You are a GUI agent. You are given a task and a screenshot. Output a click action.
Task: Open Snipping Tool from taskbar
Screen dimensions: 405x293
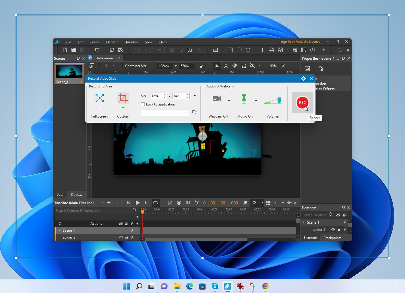pos(253,286)
